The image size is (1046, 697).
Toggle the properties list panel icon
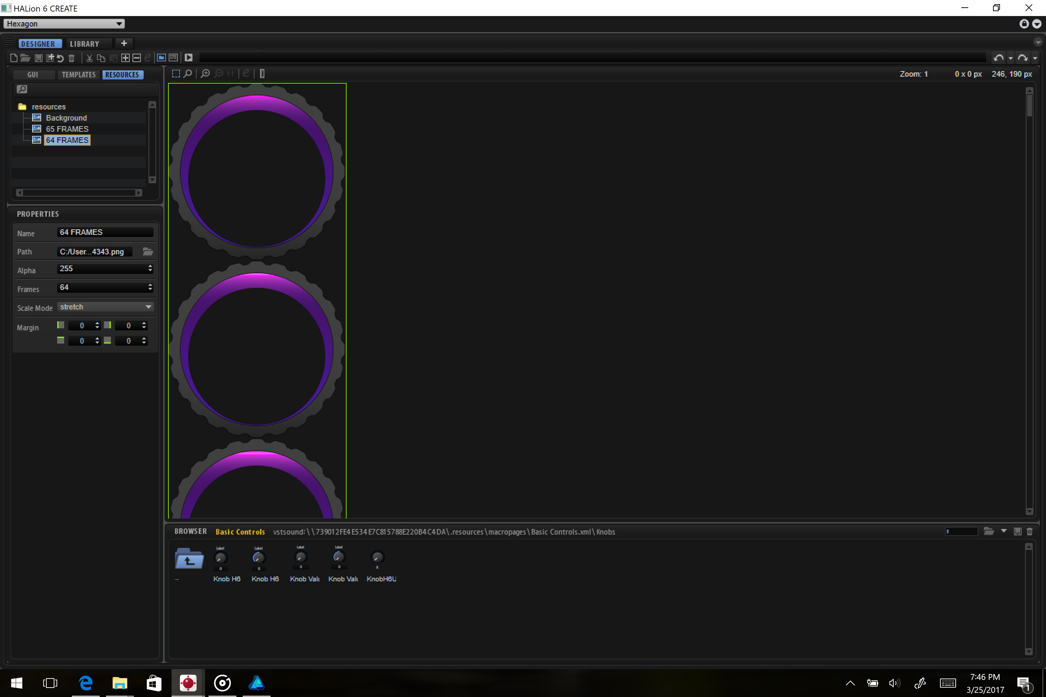pyautogui.click(x=173, y=58)
